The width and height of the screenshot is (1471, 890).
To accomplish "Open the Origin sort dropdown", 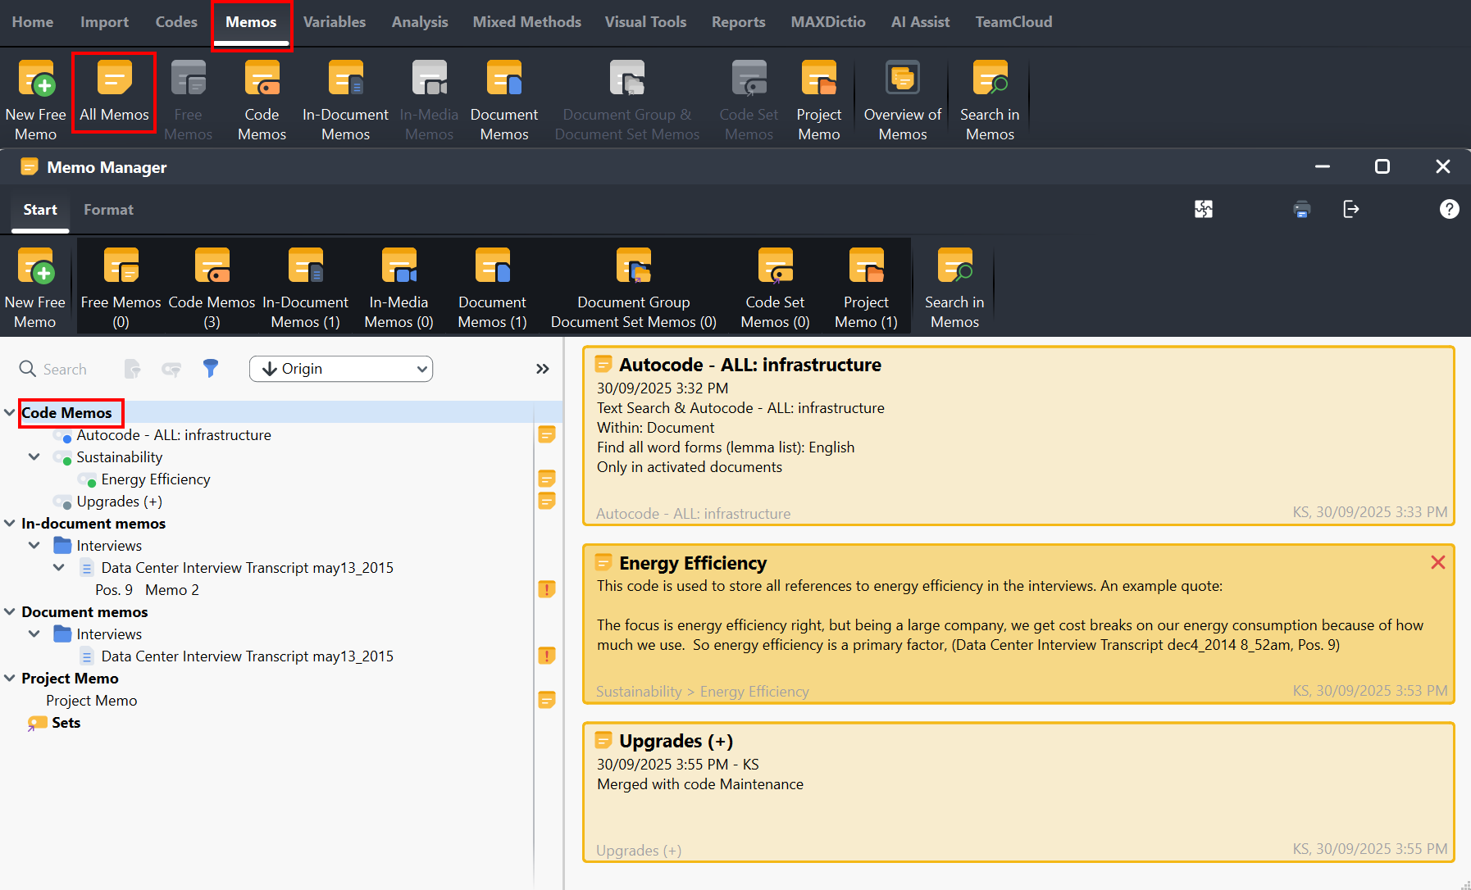I will pos(341,369).
